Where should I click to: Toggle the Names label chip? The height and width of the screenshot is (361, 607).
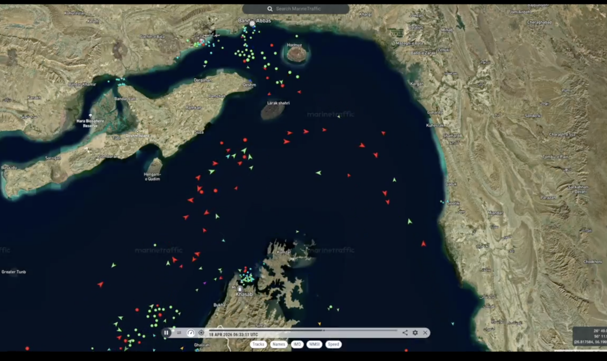279,344
